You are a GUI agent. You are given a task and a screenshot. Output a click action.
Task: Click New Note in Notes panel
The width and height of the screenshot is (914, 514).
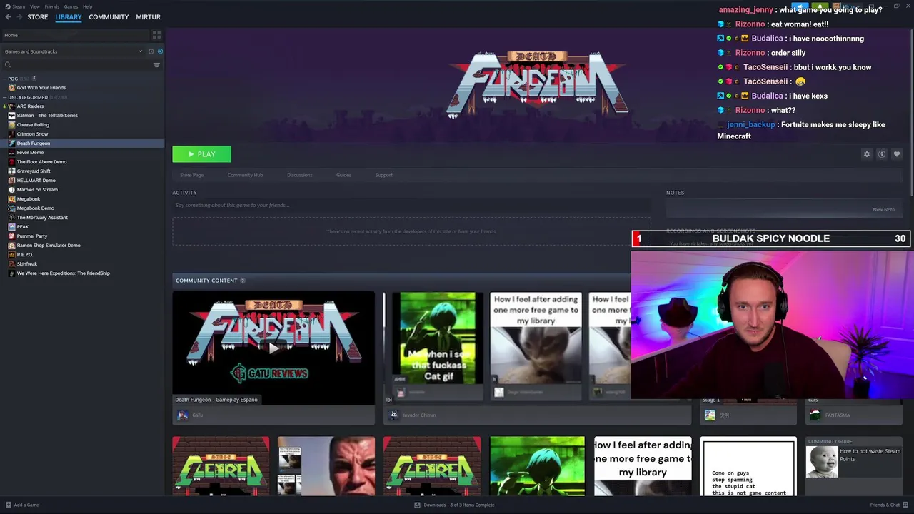[883, 210]
